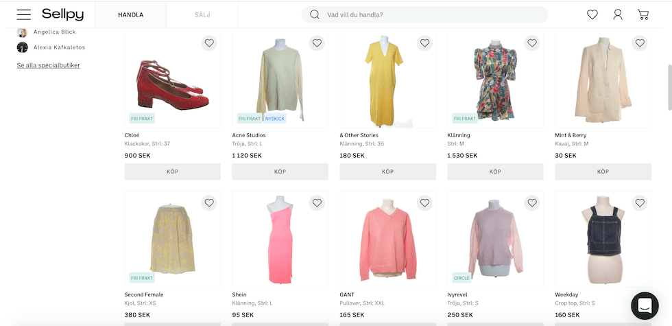Favorite the pink GANT pullover
Screen dimensions: 672x326
424,203
